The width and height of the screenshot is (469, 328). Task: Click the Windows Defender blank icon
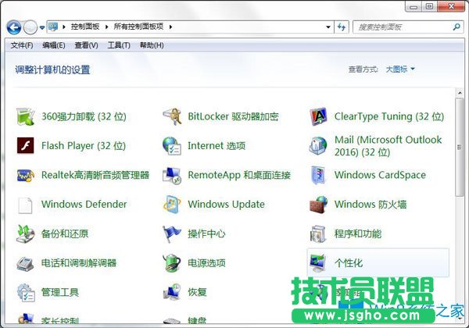pos(25,205)
